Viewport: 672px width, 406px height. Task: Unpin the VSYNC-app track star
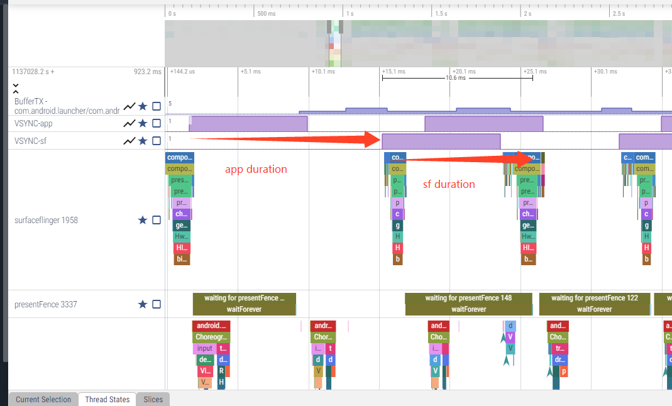click(x=143, y=124)
